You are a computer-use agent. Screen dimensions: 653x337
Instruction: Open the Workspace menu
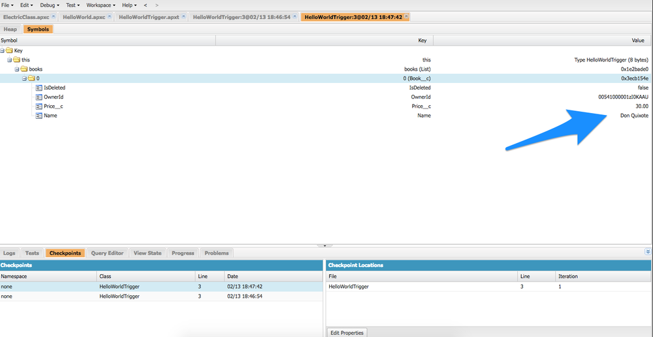(x=101, y=5)
